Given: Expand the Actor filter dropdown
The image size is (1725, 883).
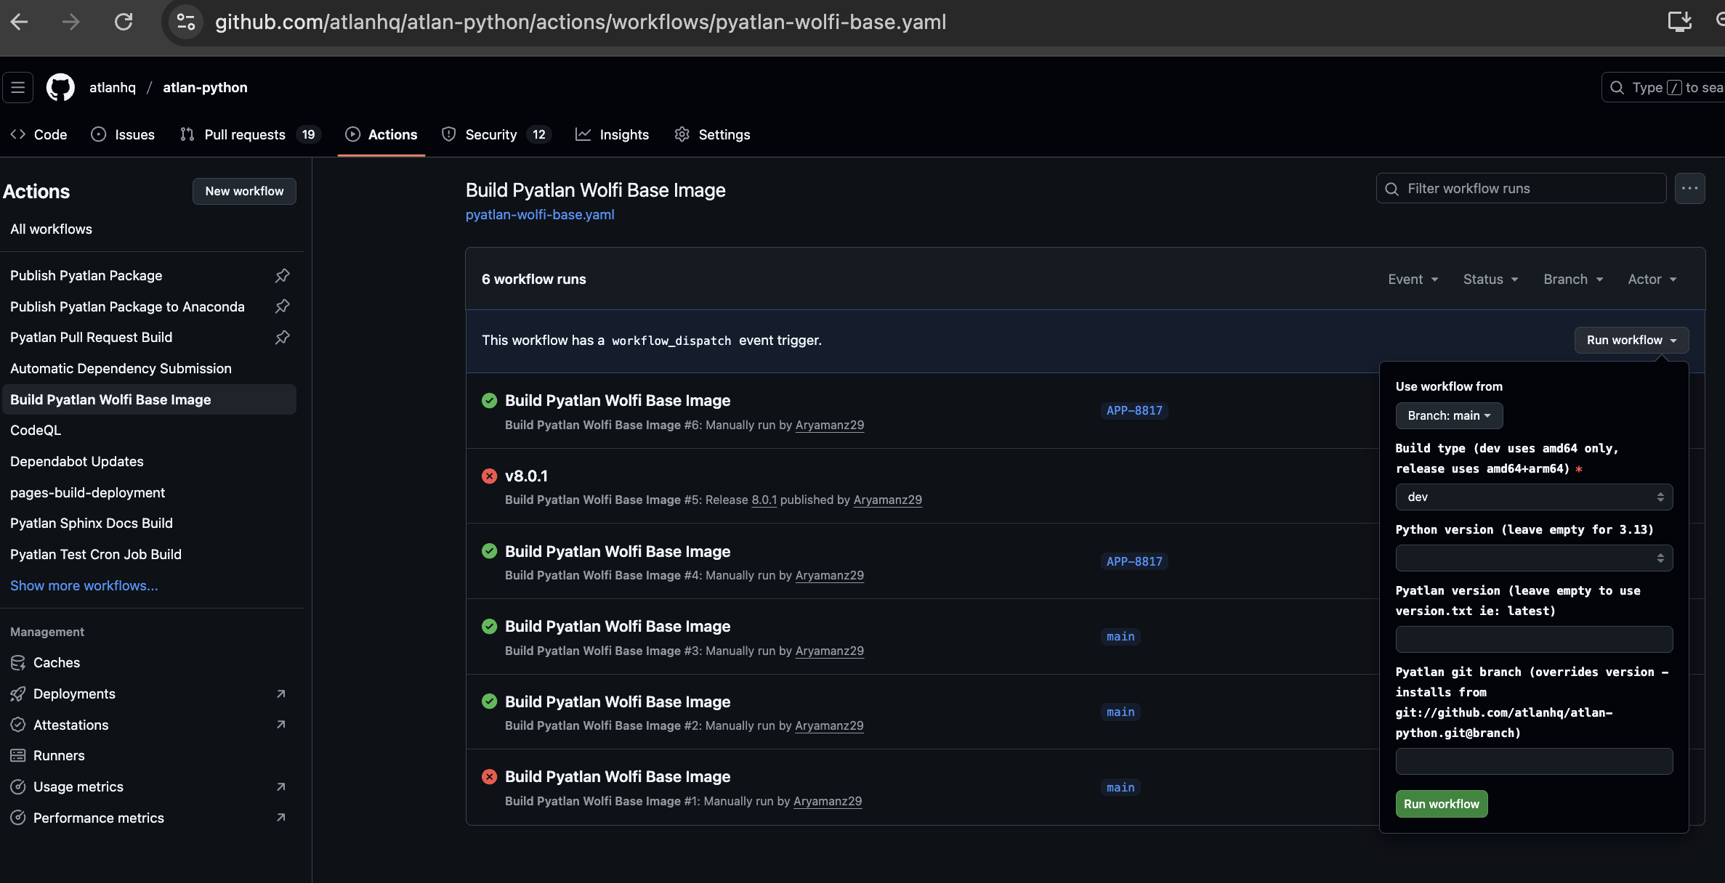Looking at the screenshot, I should [1652, 279].
